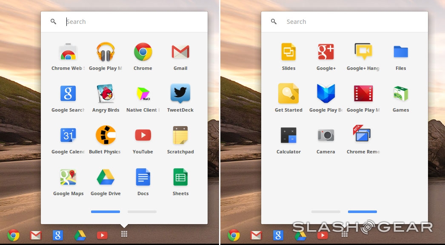
Task: Open the Get Started lightbulb app
Action: [288, 94]
